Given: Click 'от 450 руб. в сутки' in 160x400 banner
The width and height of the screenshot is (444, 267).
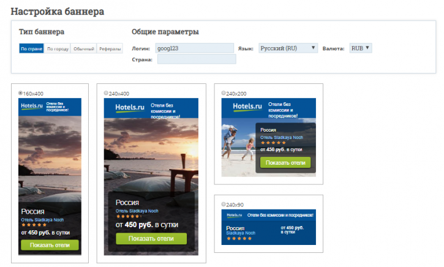Looking at the screenshot, I should 45,233.
